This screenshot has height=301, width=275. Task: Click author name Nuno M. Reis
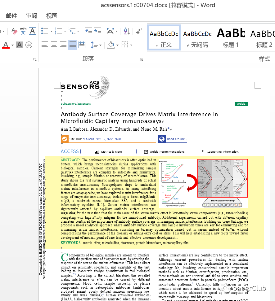pos(154,129)
